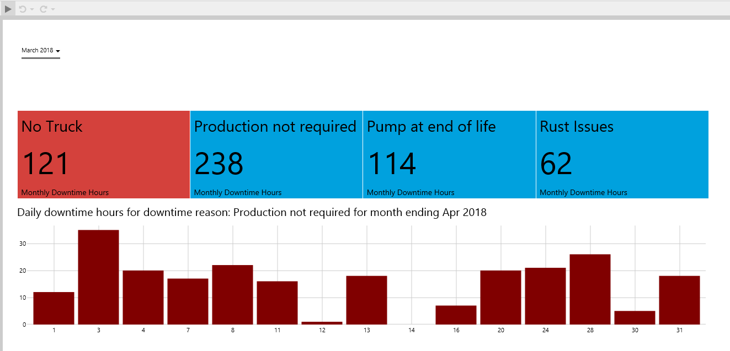Select the bar for day 8
Screen dimensions: 730x351
pos(232,295)
